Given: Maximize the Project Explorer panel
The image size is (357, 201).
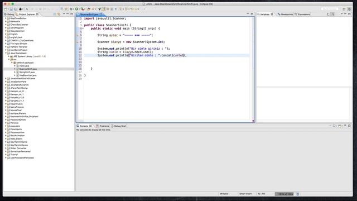Looking at the screenshot, I should coord(72,14).
